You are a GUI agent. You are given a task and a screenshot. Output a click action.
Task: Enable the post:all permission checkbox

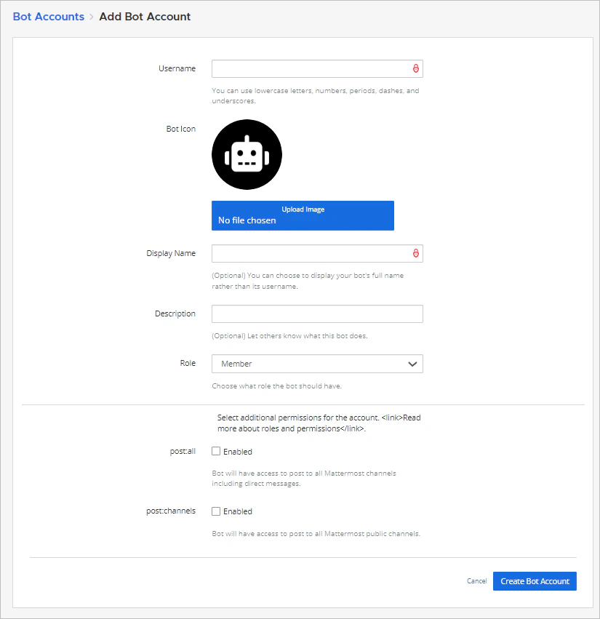click(x=215, y=451)
